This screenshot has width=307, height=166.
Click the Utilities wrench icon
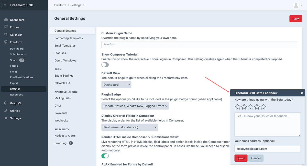tap(6, 111)
